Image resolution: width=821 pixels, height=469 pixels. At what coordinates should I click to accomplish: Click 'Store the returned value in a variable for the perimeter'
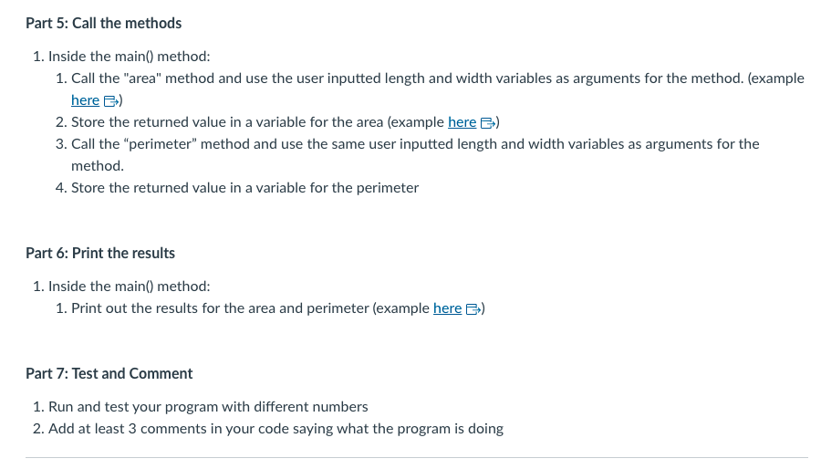click(x=245, y=188)
